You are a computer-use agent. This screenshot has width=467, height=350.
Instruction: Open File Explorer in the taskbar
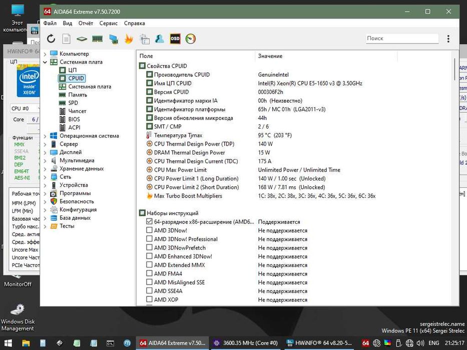26,343
